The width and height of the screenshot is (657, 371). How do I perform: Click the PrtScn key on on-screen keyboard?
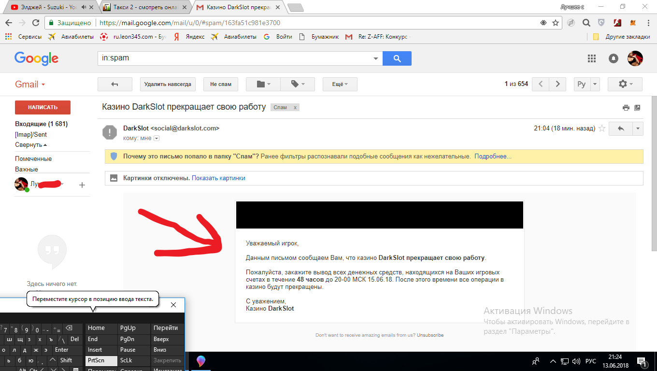tap(101, 360)
